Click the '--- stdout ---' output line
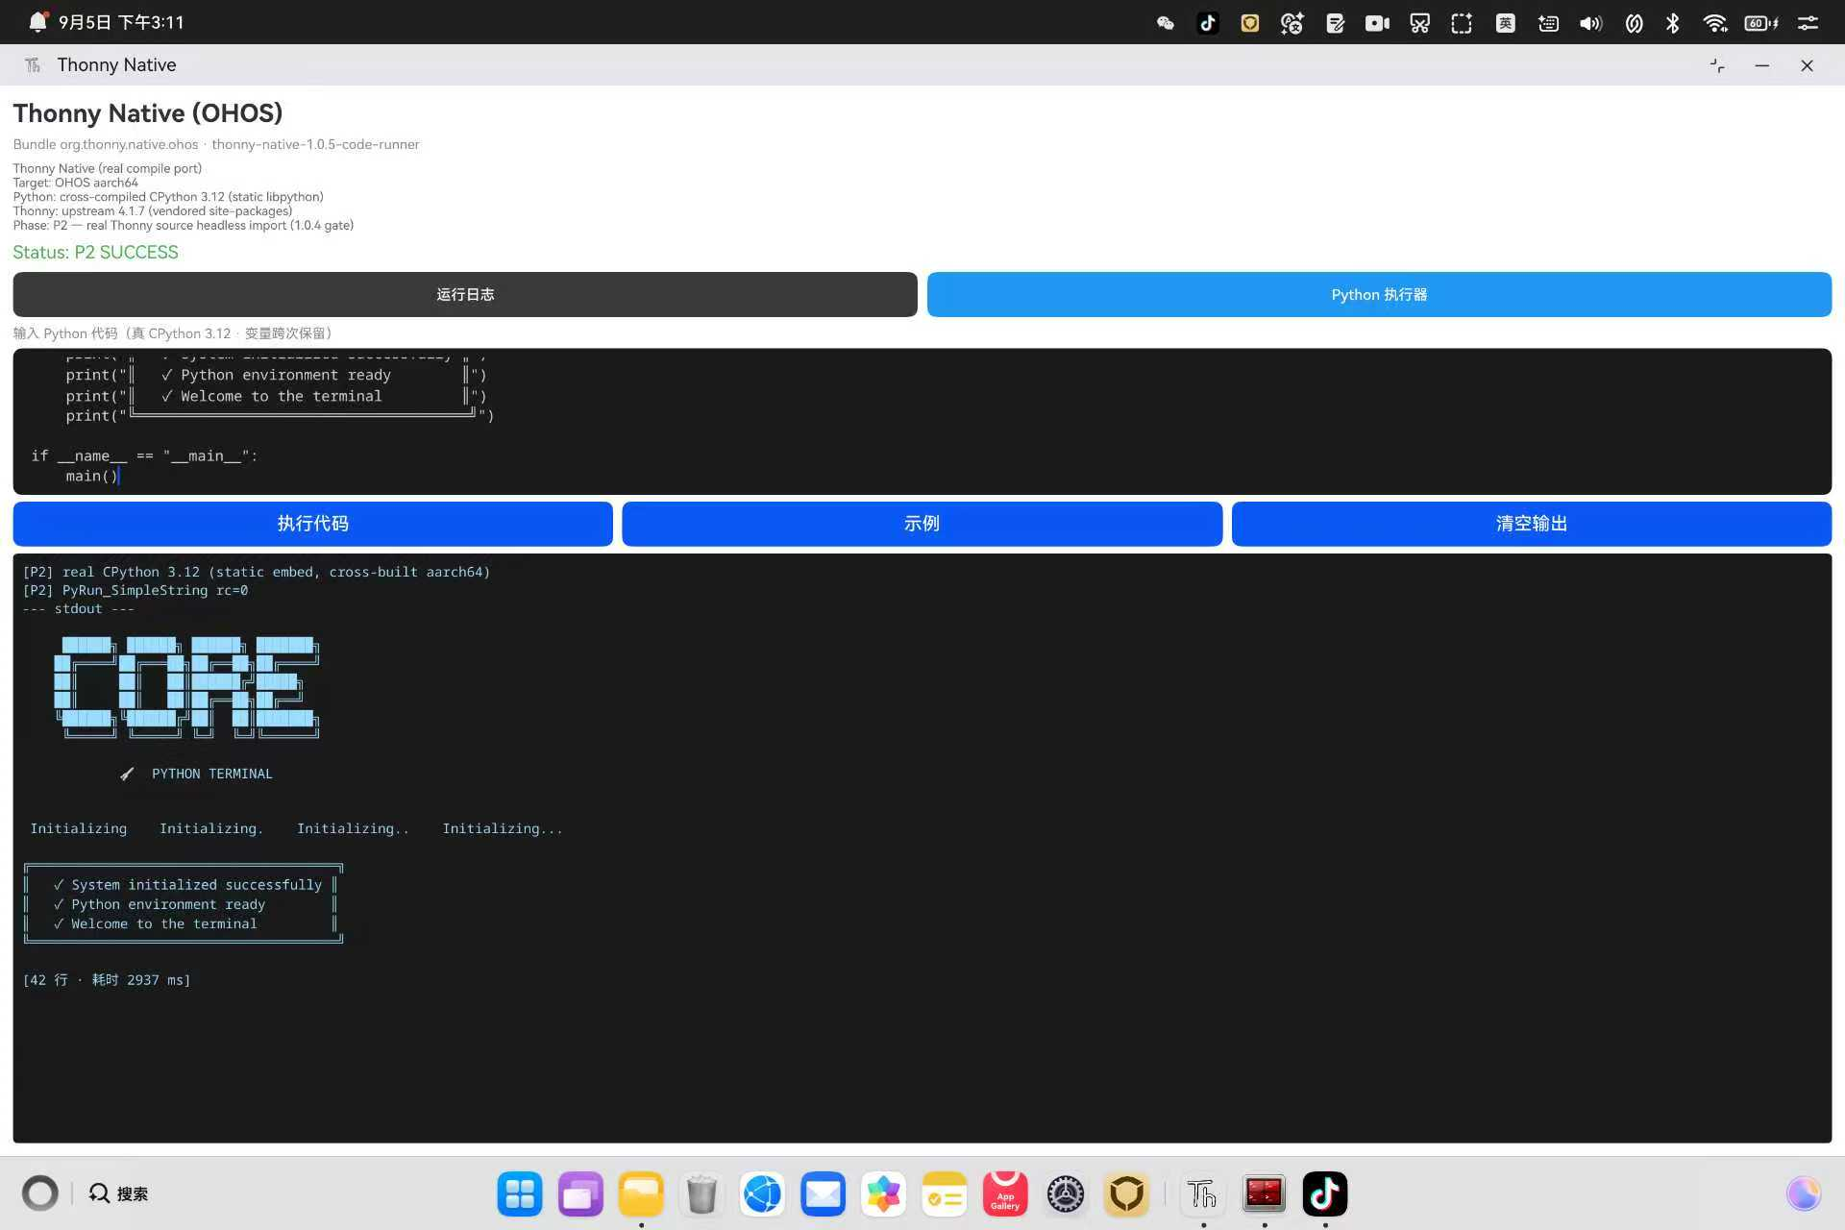The height and width of the screenshot is (1230, 1845). (79, 608)
